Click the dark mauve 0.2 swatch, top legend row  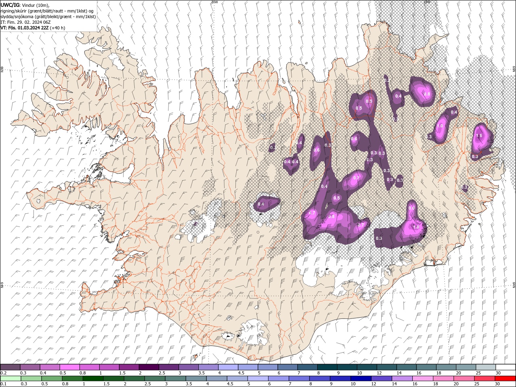(10, 367)
